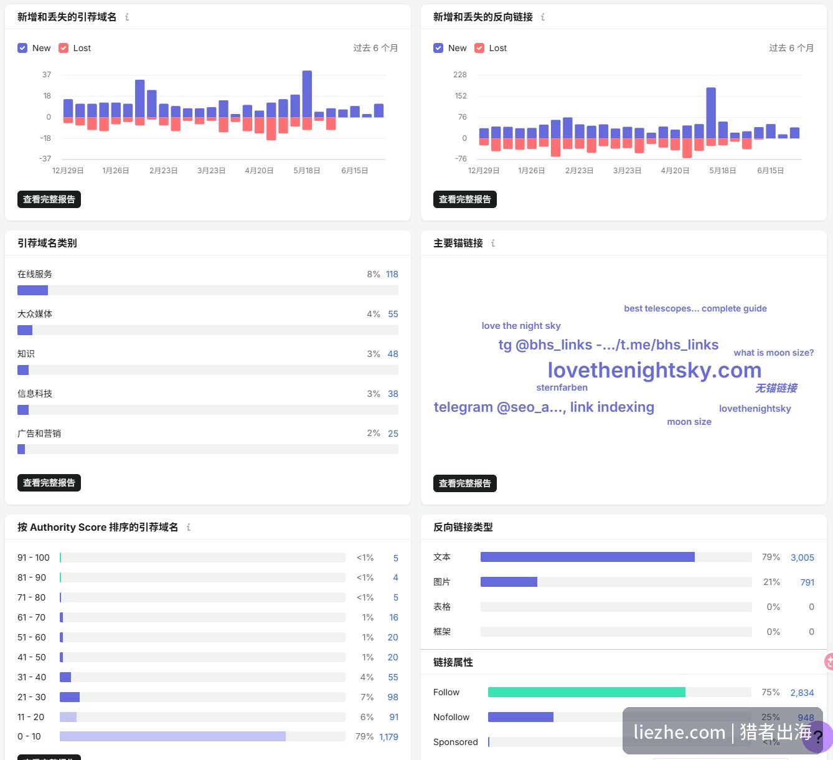Click count 16 for score 61 - 70
Image resolution: width=833 pixels, height=760 pixels.
[393, 617]
